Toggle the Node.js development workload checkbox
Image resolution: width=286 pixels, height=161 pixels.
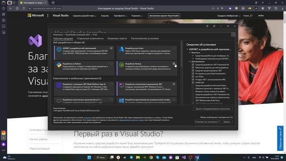coord(174,64)
